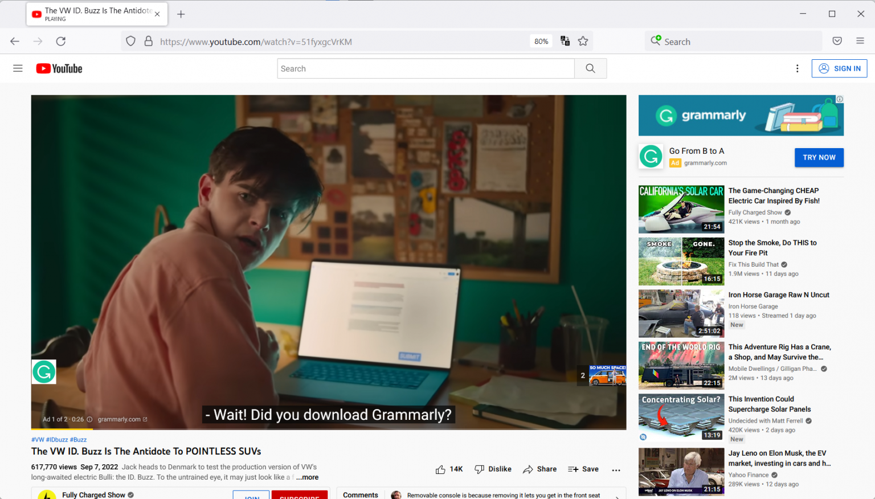875x499 pixels.
Task: Open more actions next to Save
Action: [x=616, y=469]
